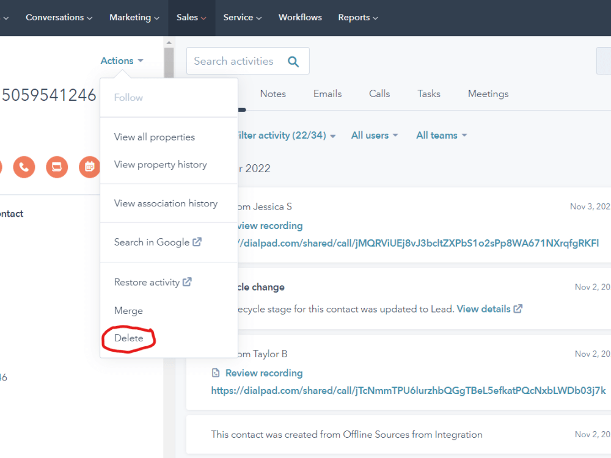Screen dimensions: 611x458
Task: Expand the Conversations menu
Action: point(59,18)
